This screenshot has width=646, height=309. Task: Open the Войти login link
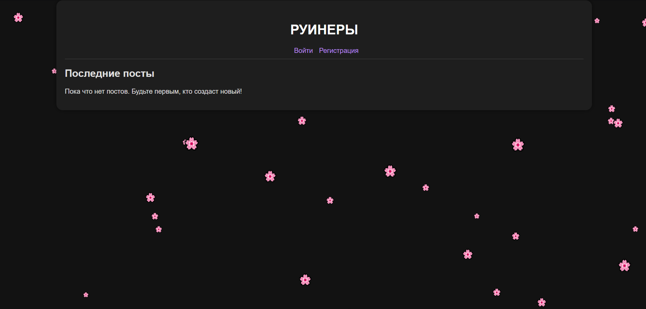pos(303,50)
